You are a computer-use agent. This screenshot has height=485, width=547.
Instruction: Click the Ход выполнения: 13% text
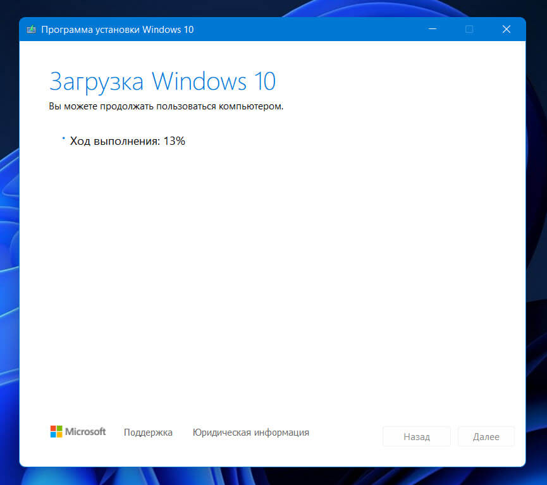(127, 141)
